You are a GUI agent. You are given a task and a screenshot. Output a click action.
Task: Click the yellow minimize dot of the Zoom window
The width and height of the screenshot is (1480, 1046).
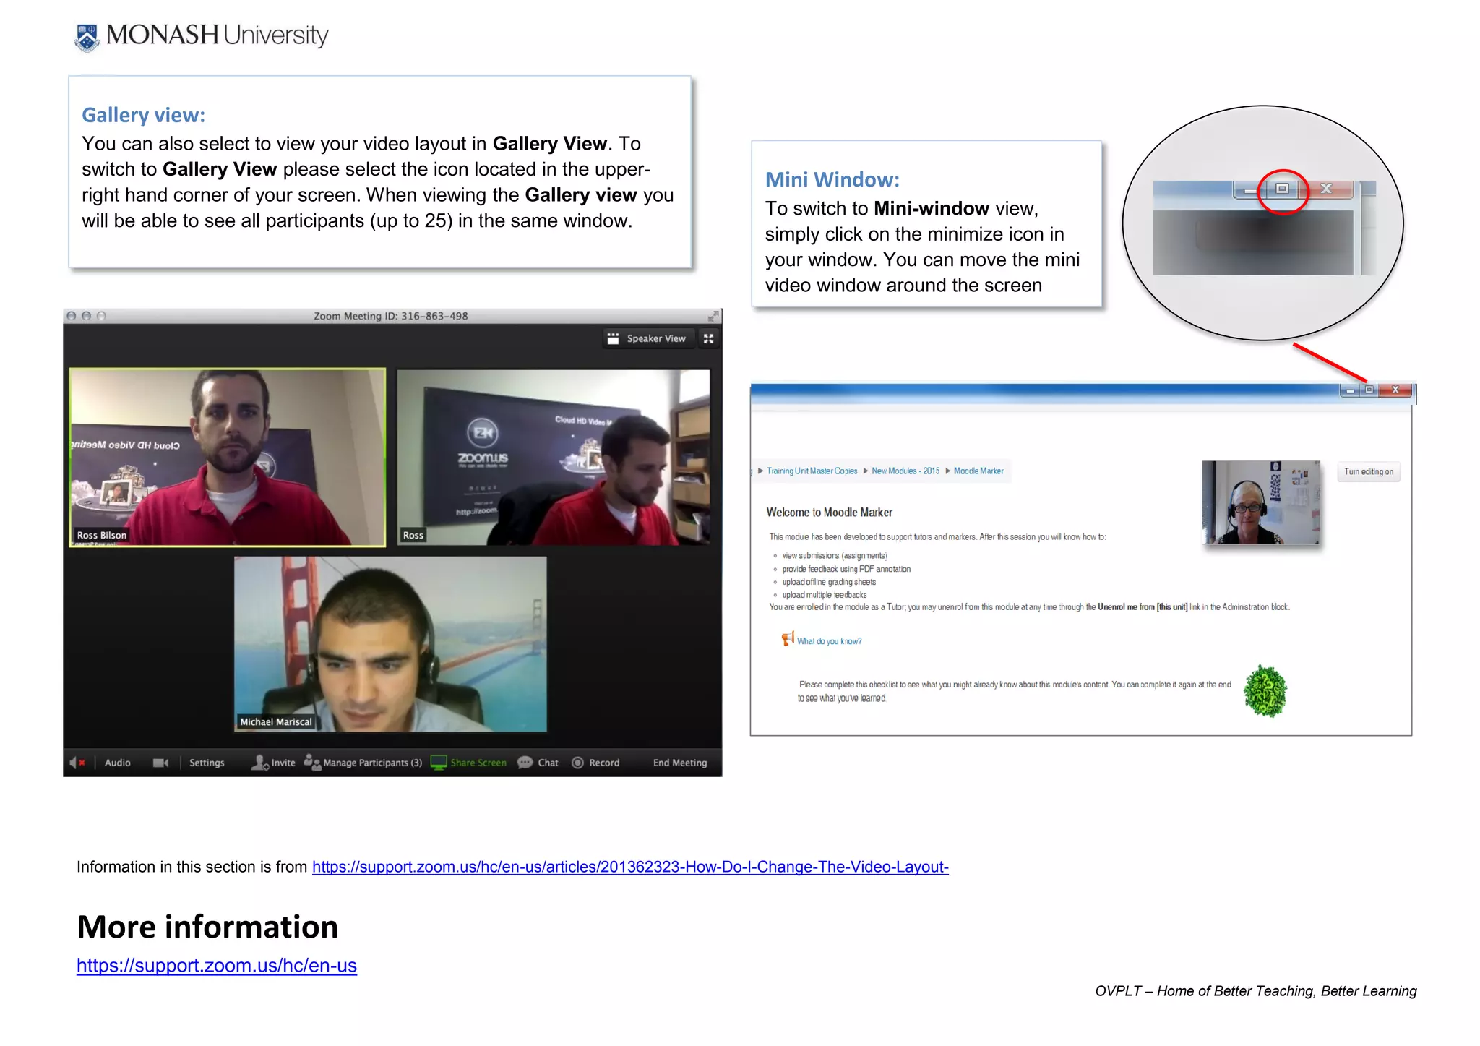(x=86, y=316)
